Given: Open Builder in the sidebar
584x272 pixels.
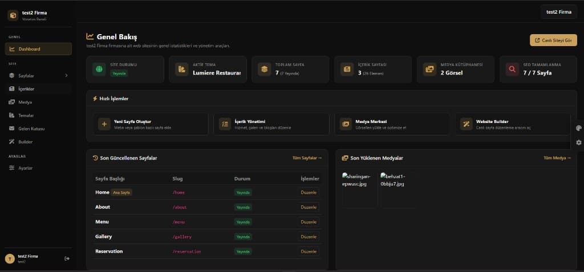Looking at the screenshot, I should click(x=38, y=142).
